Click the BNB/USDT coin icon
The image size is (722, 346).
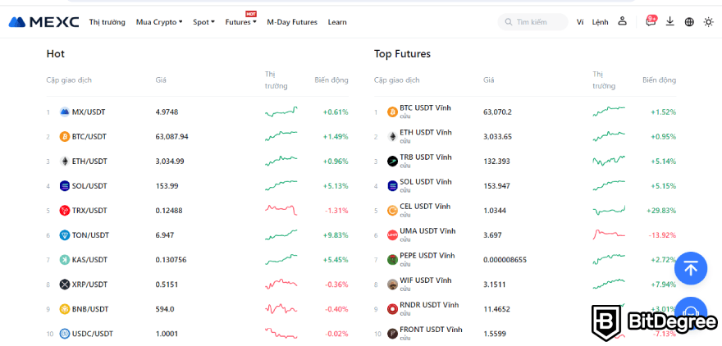[x=65, y=309]
